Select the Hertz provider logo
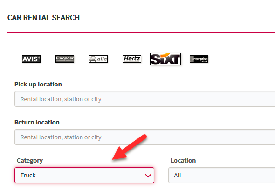Screen dimensions: 275x196 tap(132, 59)
